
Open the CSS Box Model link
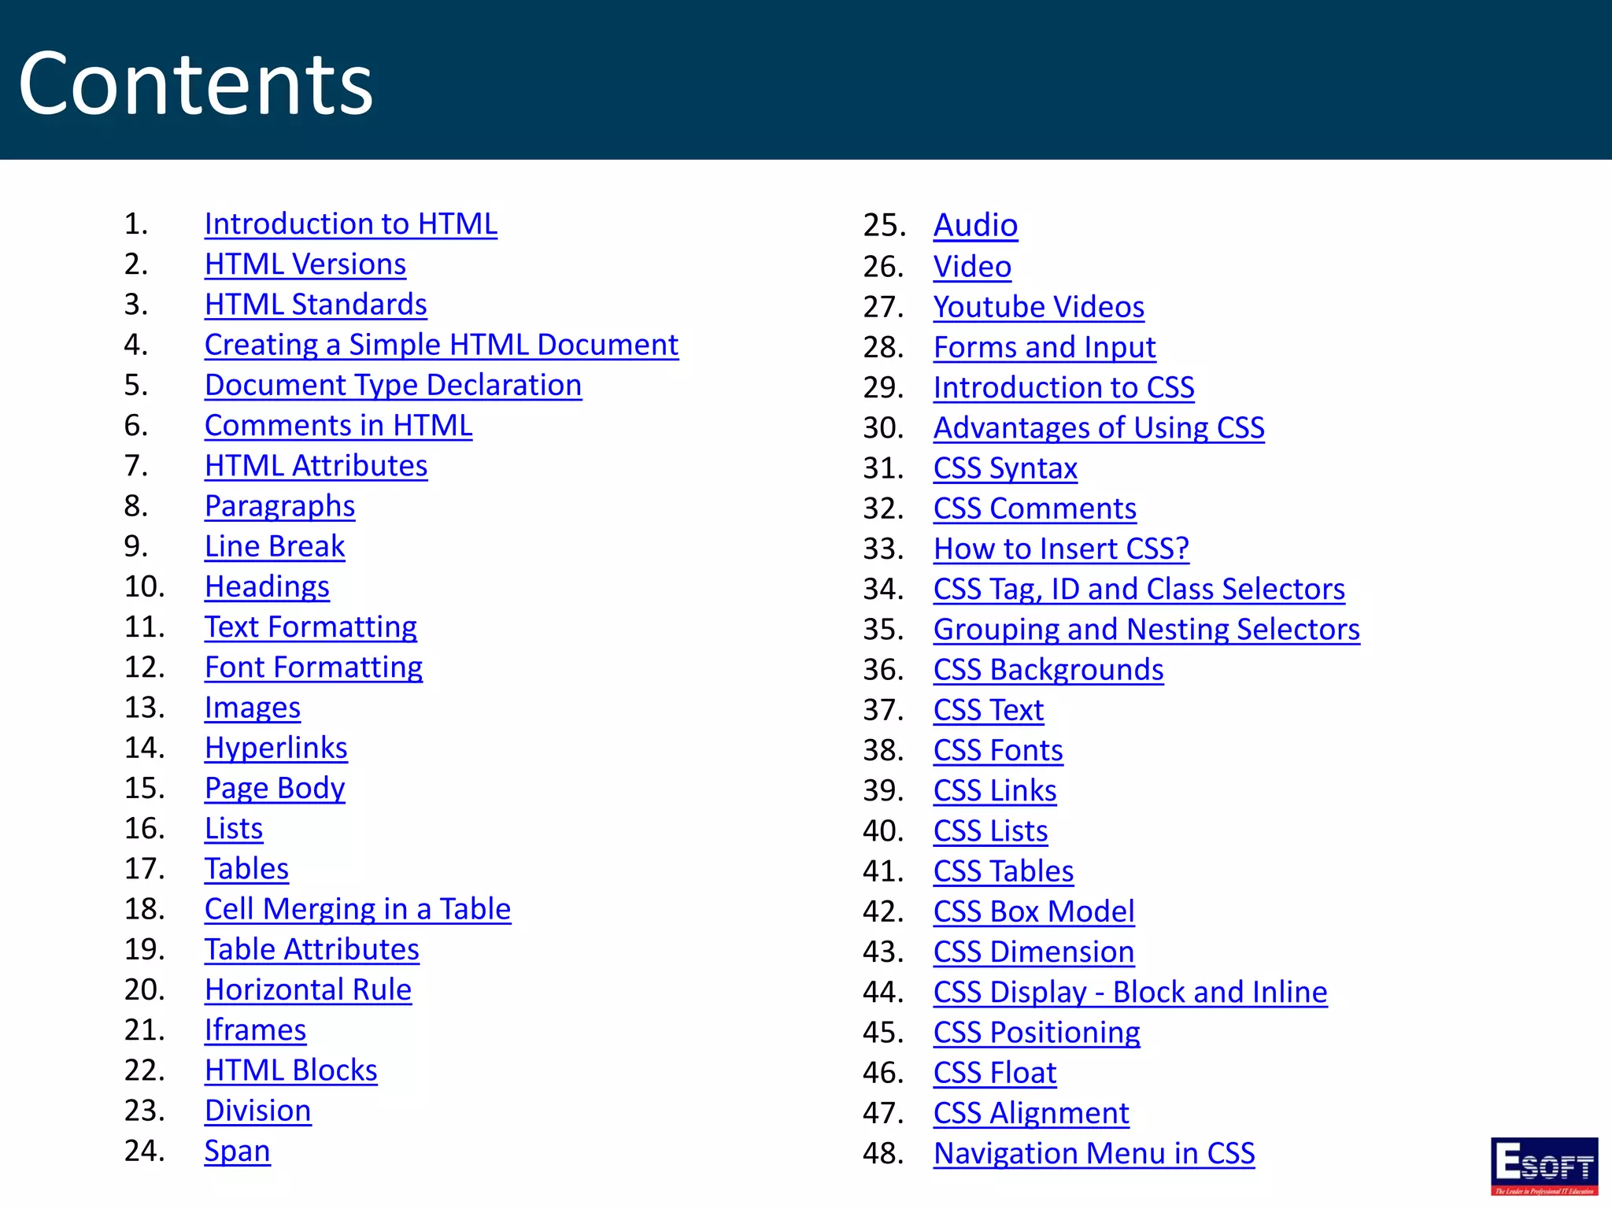[1033, 911]
